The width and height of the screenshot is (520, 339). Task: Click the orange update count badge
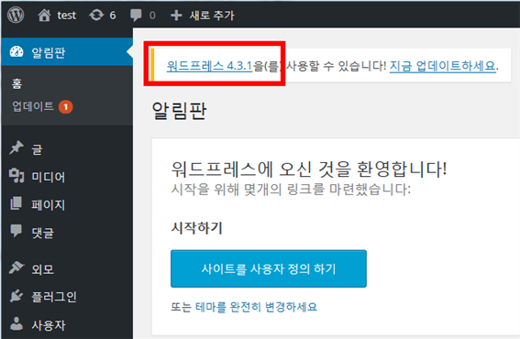(66, 106)
